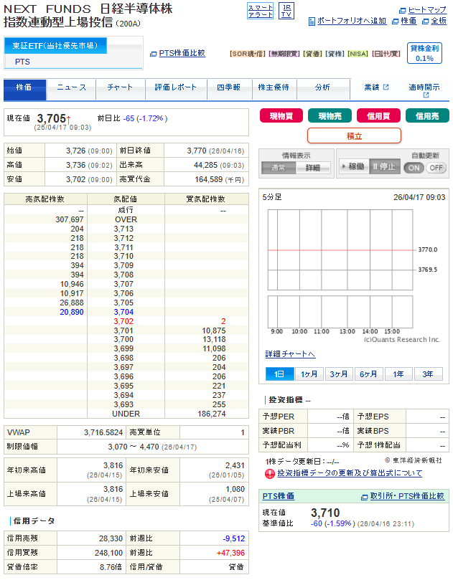Click the 3,704 ask price in order book

coord(123,313)
